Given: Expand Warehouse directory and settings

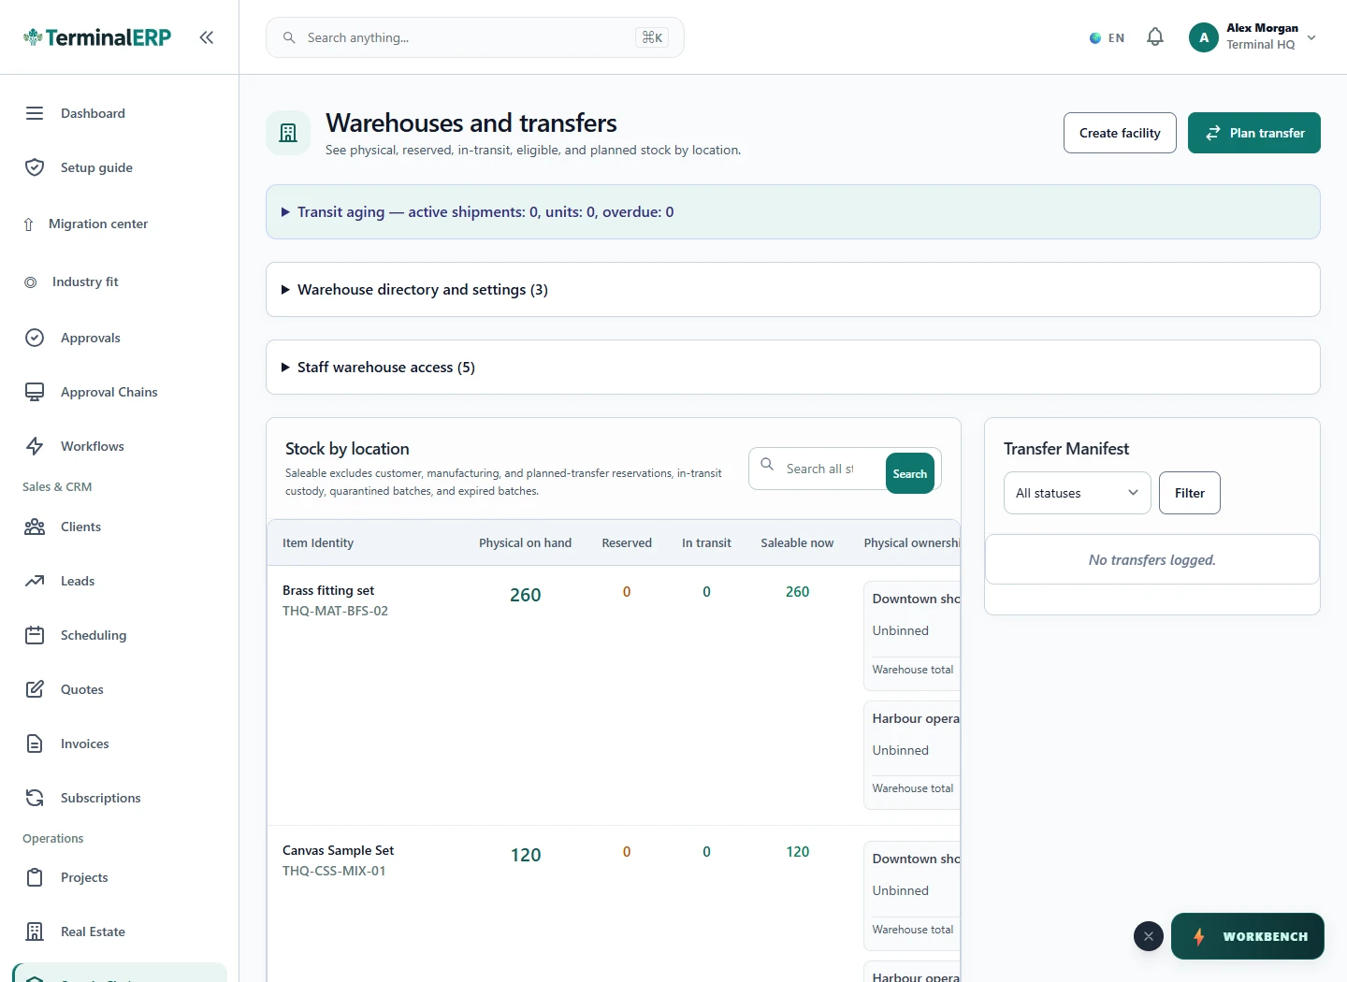Looking at the screenshot, I should 792,290.
